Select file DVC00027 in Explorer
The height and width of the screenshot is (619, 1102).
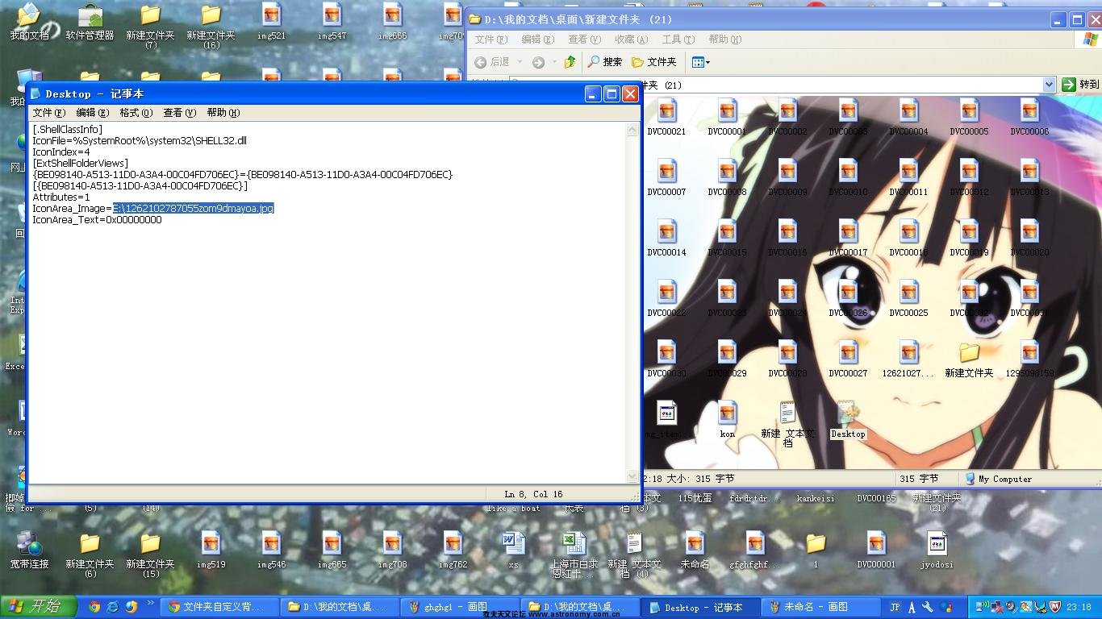[848, 359]
